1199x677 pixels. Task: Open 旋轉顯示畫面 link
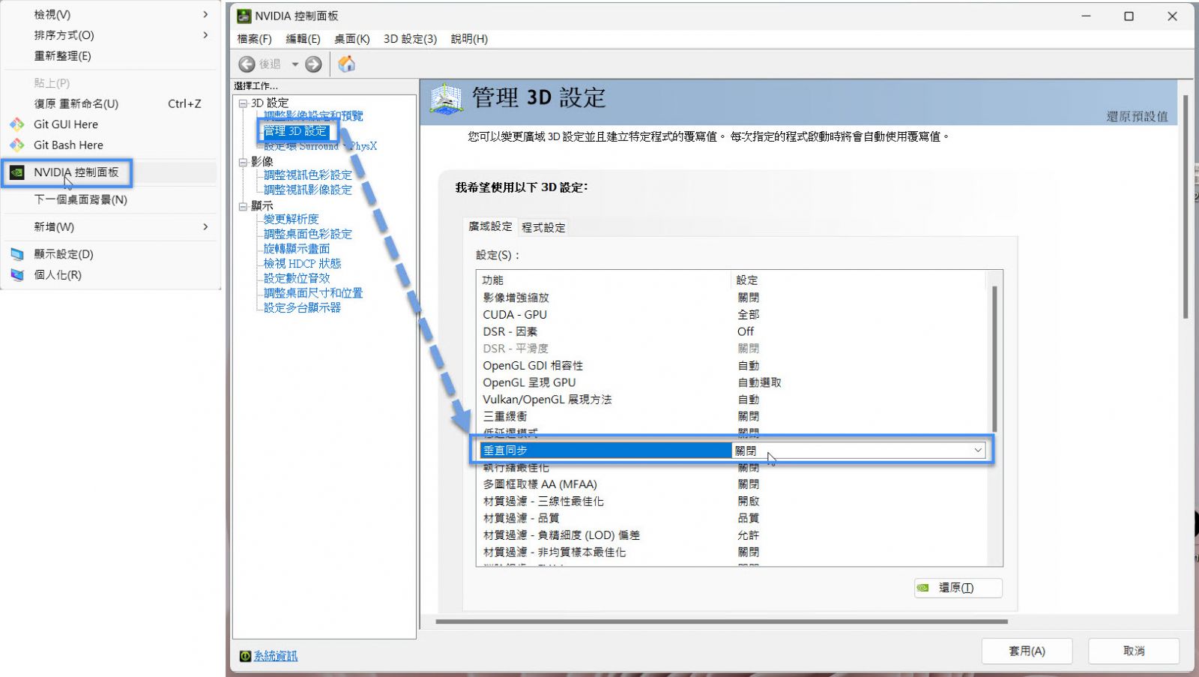tap(296, 249)
